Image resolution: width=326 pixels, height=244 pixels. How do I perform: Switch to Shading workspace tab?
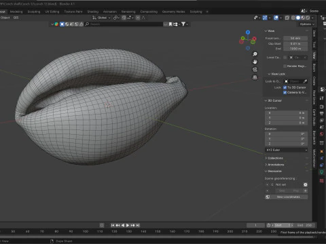tap(93, 12)
